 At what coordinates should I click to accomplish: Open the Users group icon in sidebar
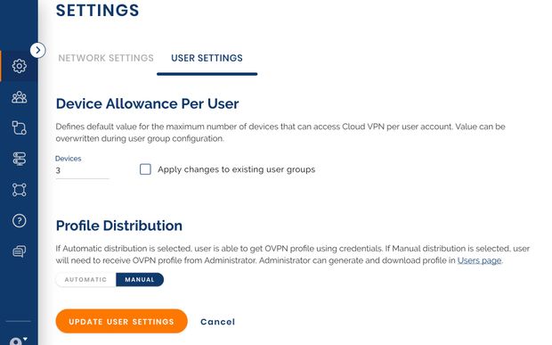[19, 97]
